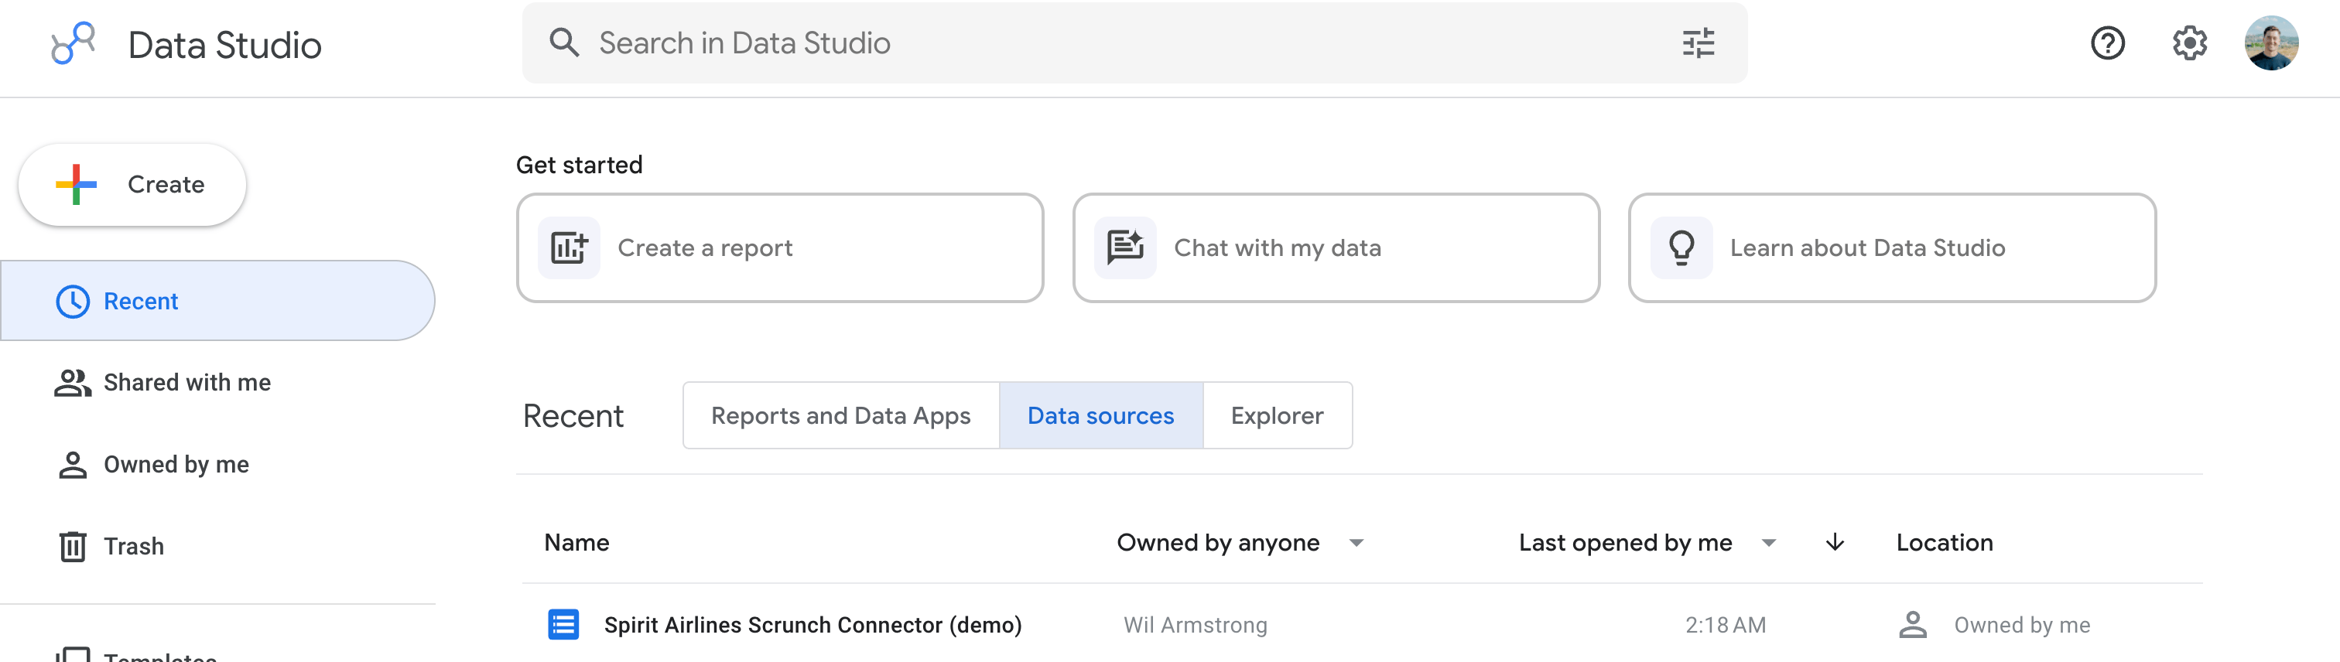Click the Location column header

(1945, 543)
